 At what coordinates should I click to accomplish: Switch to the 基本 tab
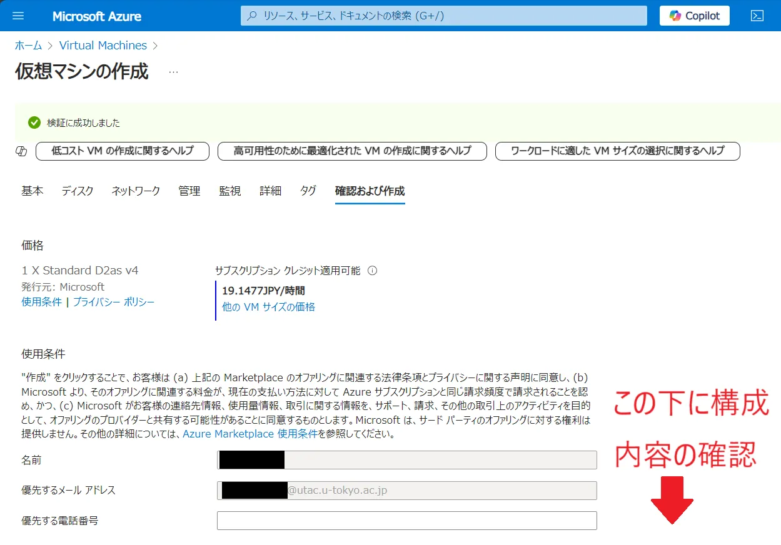point(32,191)
